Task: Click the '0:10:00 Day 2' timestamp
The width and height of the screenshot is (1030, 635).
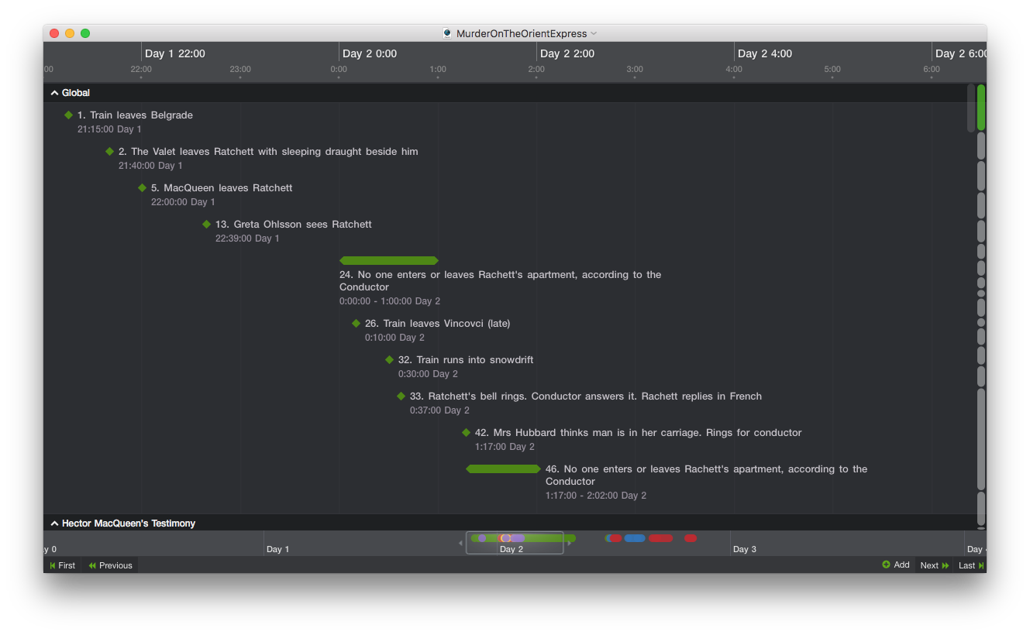Action: pyautogui.click(x=394, y=338)
